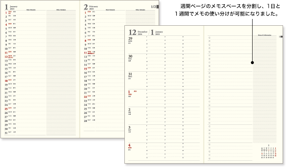This screenshot has height=167, width=286.
Task: Select the "Other Schedule" header on February page
Action: [x=140, y=10]
